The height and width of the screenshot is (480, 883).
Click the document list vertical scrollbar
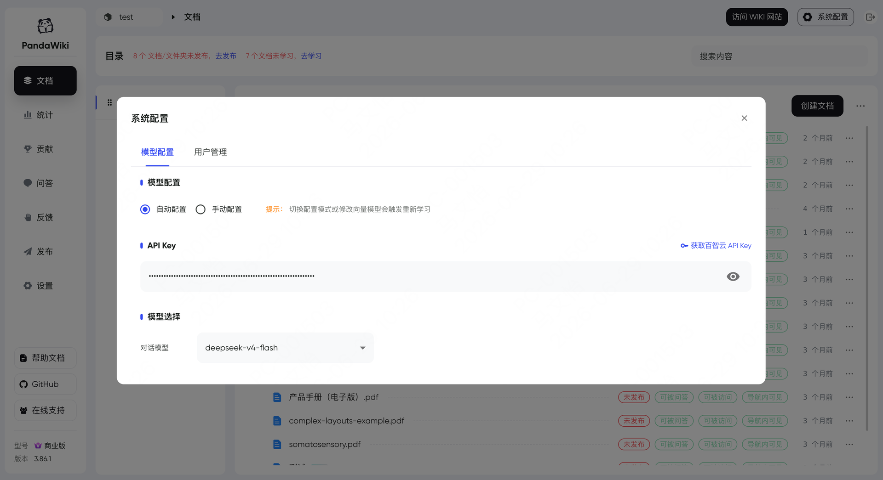coord(867,278)
